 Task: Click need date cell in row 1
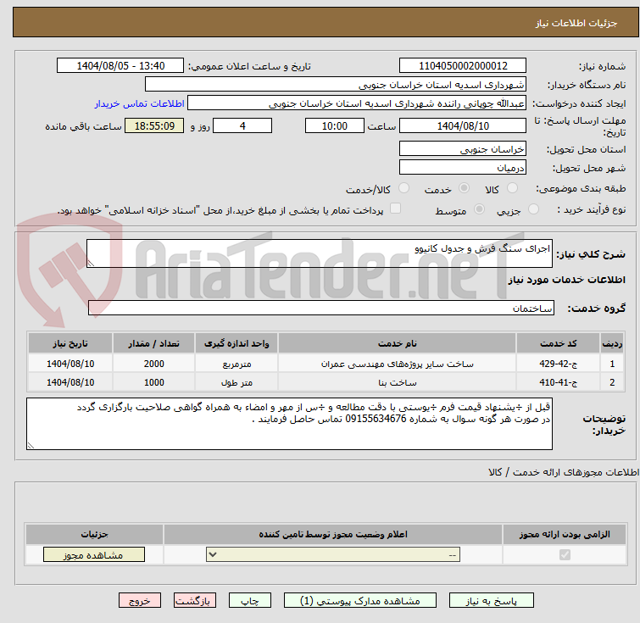point(70,364)
